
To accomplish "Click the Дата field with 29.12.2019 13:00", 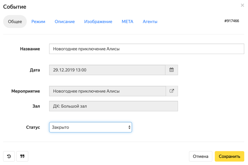I will pyautogui.click(x=107, y=70).
